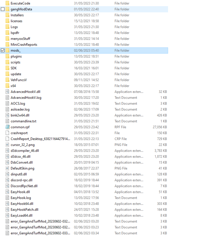The height and width of the screenshot is (236, 210).
Task: Click the Logs folder icon
Action: pos(7,27)
